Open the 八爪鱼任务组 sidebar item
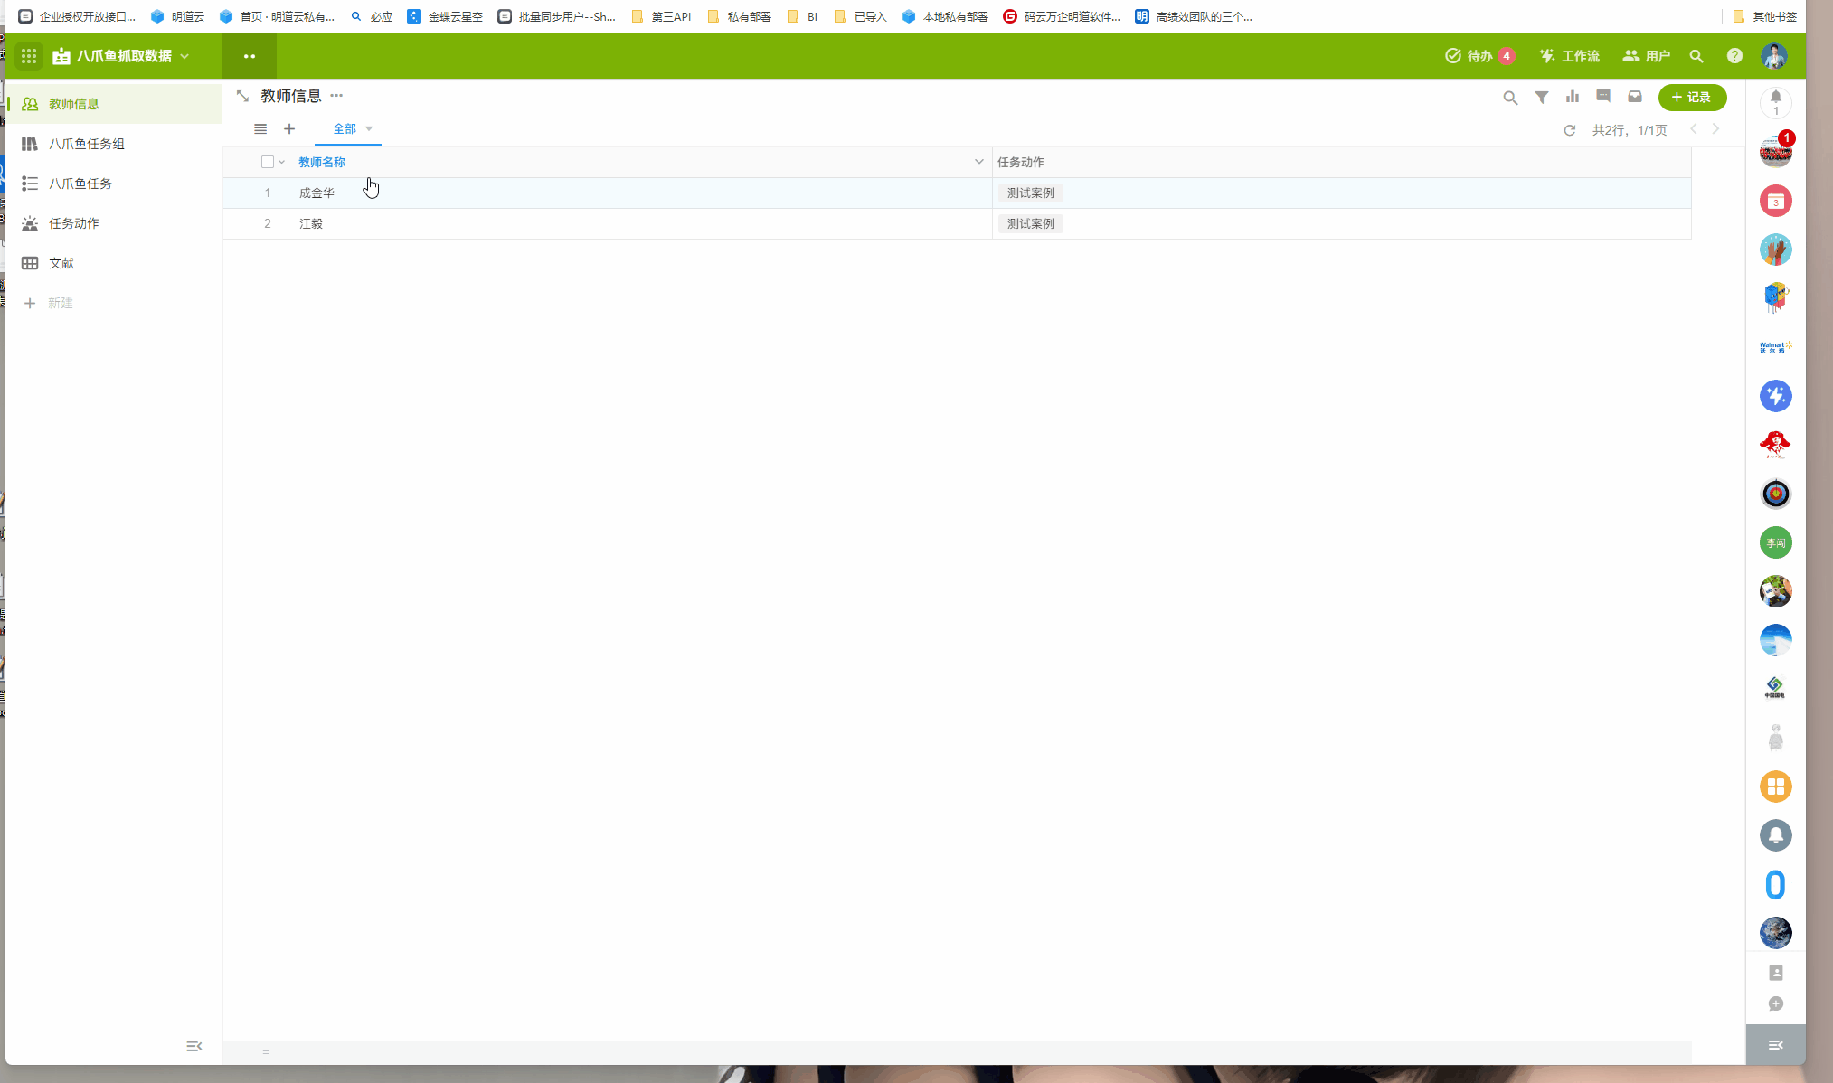The width and height of the screenshot is (1833, 1083). pos(87,144)
